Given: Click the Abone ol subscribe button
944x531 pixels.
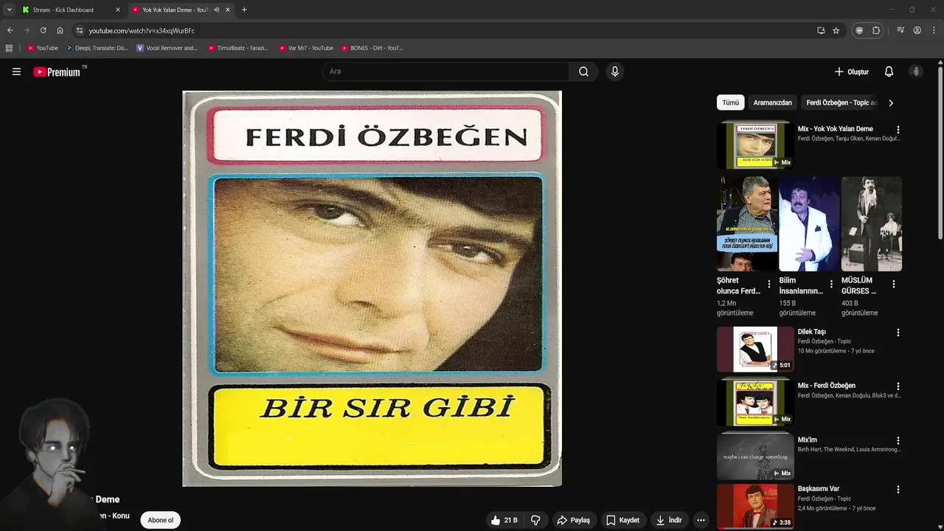Looking at the screenshot, I should pyautogui.click(x=160, y=520).
